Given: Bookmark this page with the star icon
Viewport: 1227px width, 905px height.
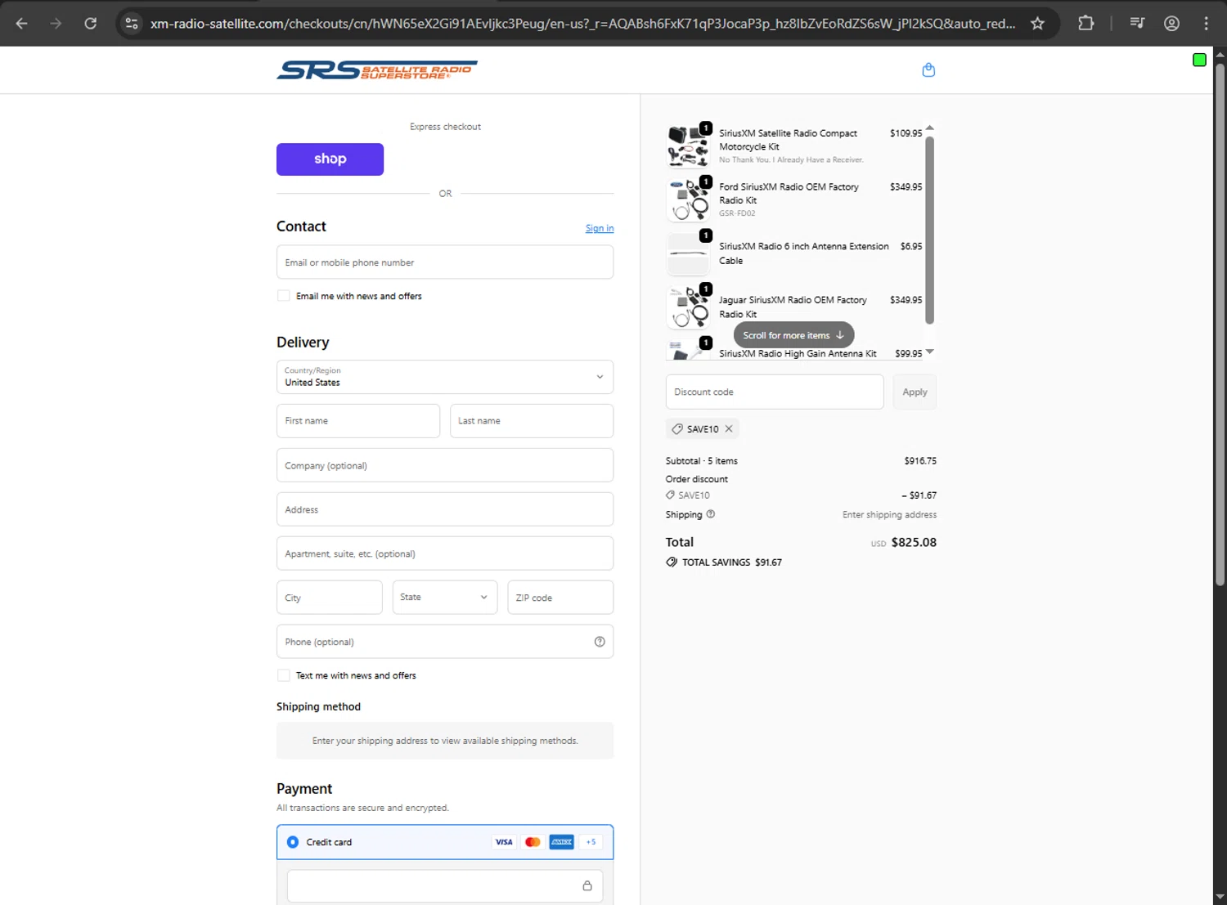Looking at the screenshot, I should [1038, 24].
